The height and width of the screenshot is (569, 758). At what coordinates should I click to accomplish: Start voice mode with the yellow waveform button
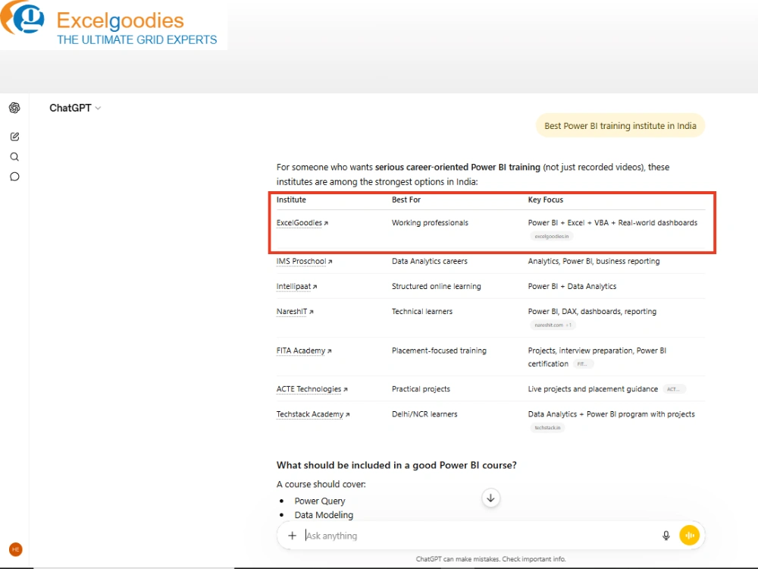point(689,536)
